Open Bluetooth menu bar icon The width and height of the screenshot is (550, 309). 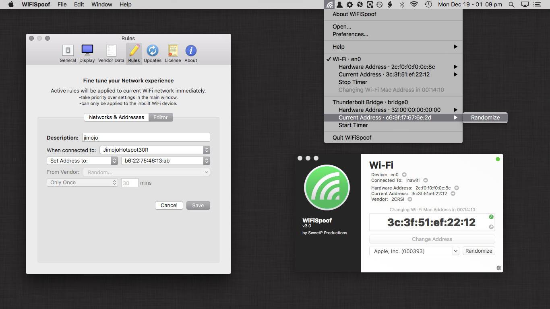point(402,4)
